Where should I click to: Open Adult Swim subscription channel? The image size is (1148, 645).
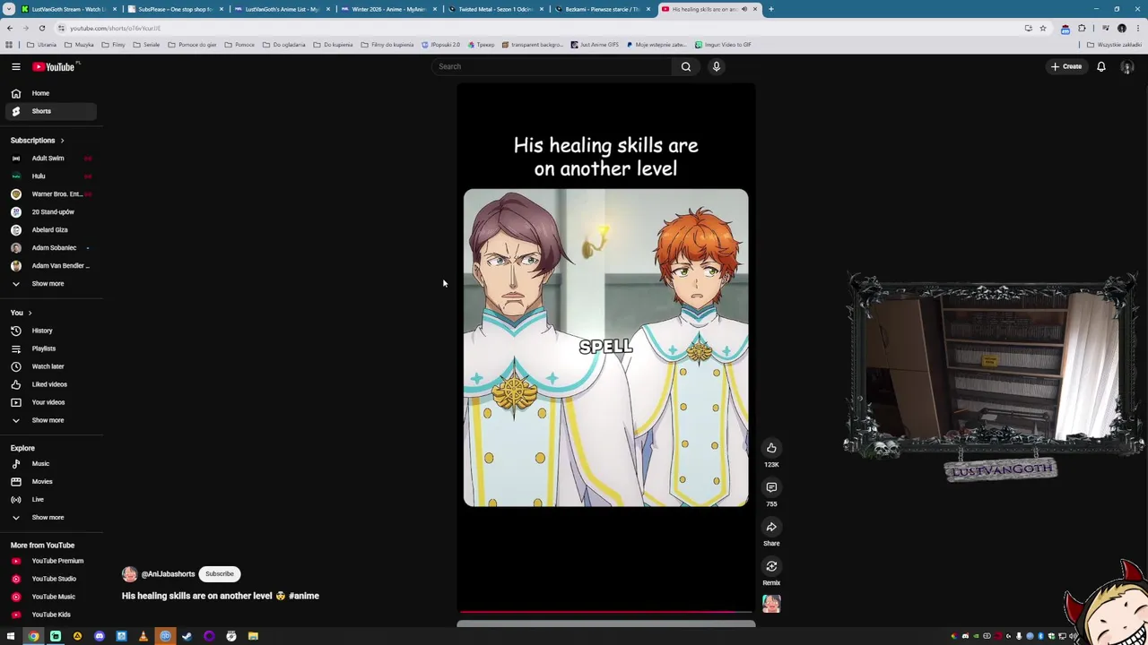pos(50,159)
